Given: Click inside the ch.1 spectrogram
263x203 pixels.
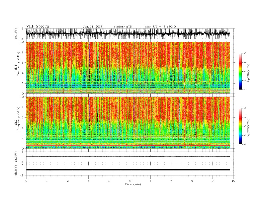Looking at the screenshot, I should click(x=128, y=68).
